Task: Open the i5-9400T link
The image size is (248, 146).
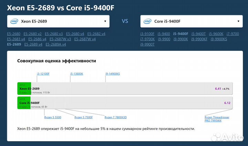Action: [198, 34]
